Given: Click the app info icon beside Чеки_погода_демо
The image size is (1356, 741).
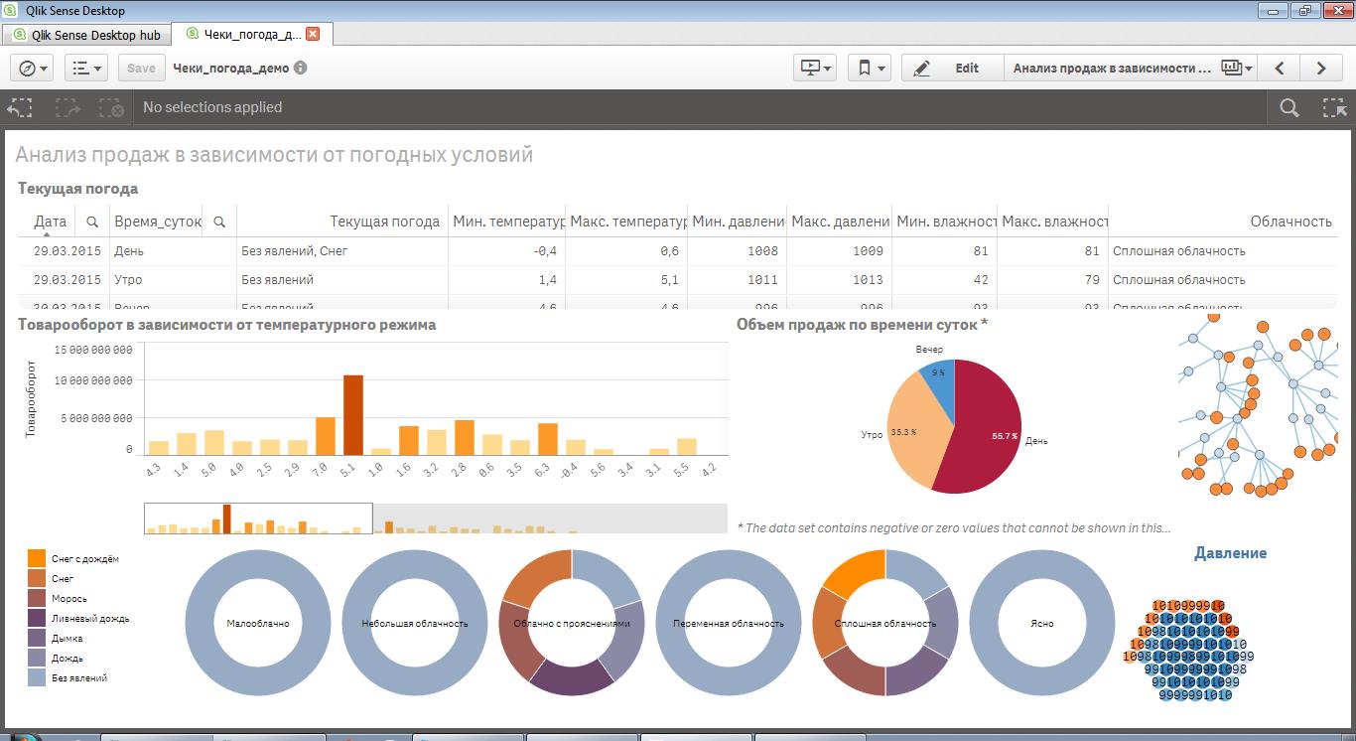Looking at the screenshot, I should click(300, 68).
